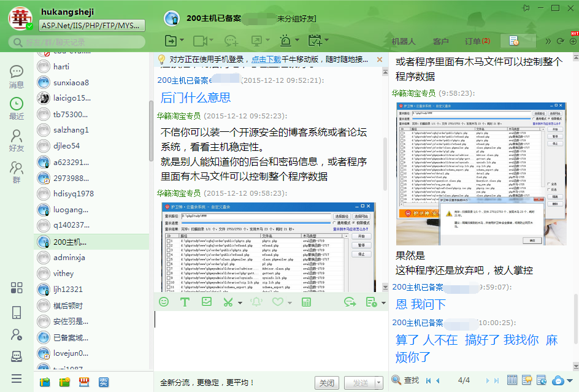The height and width of the screenshot is (392, 579).
Task: Click the computer service icon in left sidebar
Action: pos(17,356)
